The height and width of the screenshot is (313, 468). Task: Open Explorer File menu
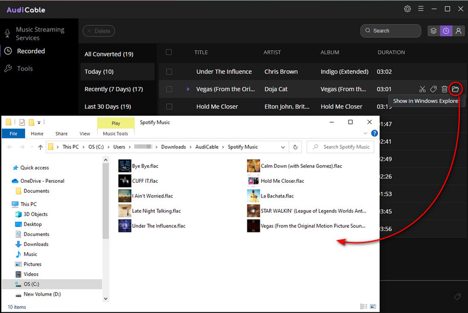pos(13,134)
